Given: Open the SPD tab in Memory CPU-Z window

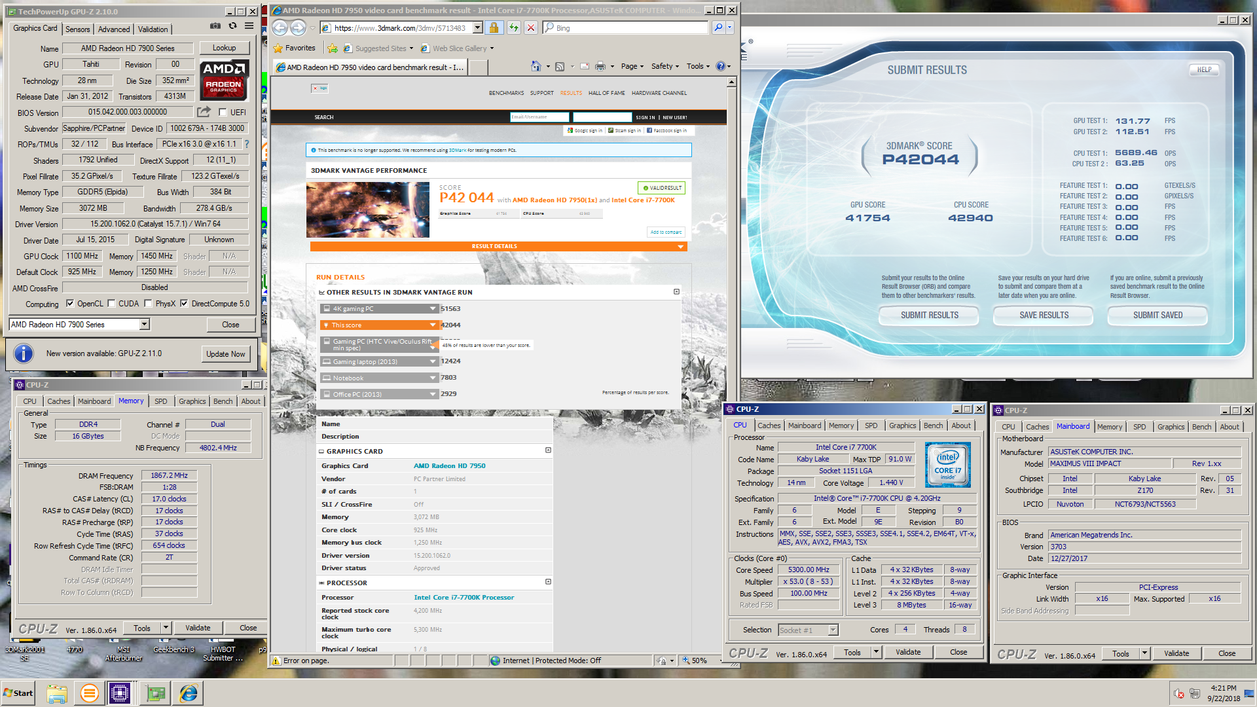Looking at the screenshot, I should click(161, 401).
